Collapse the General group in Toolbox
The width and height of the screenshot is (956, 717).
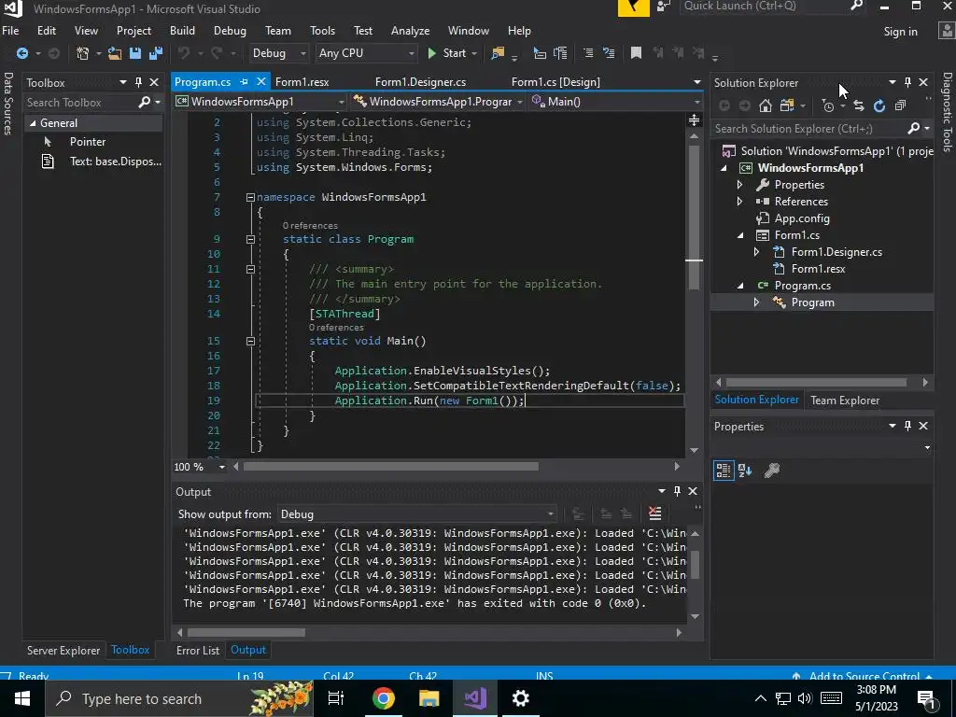[33, 123]
